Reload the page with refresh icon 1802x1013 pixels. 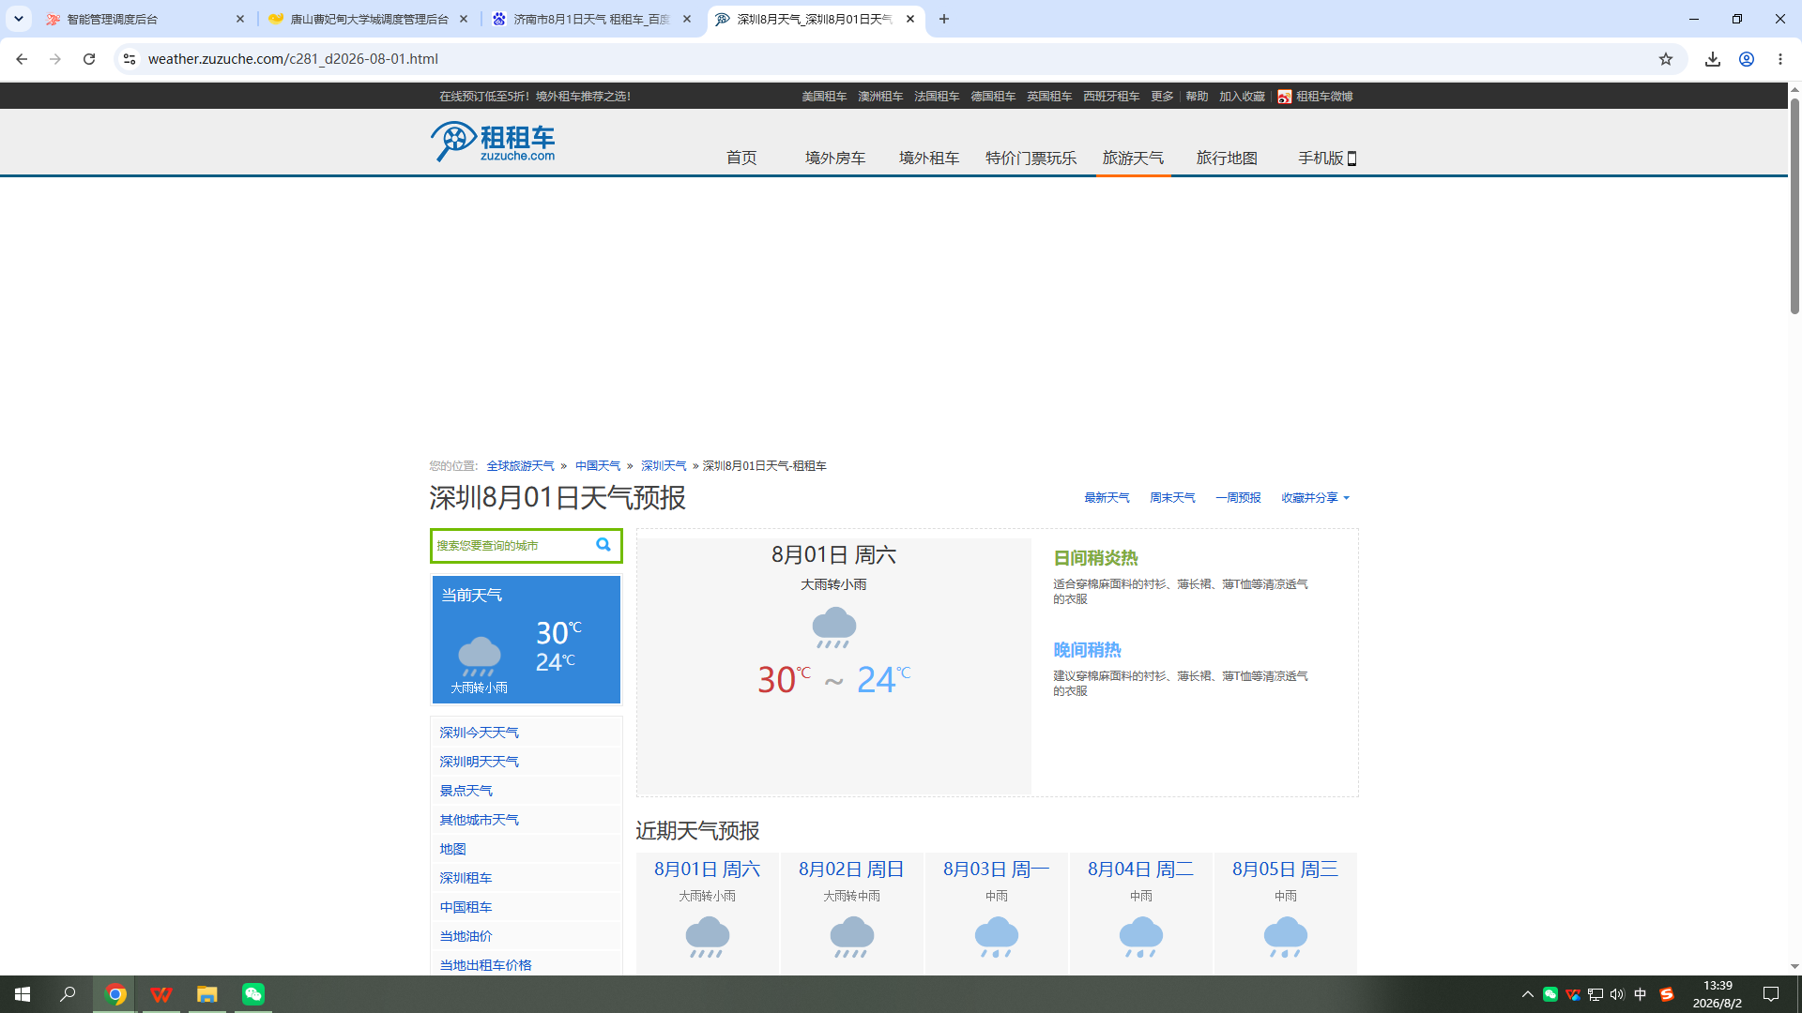[x=89, y=59]
